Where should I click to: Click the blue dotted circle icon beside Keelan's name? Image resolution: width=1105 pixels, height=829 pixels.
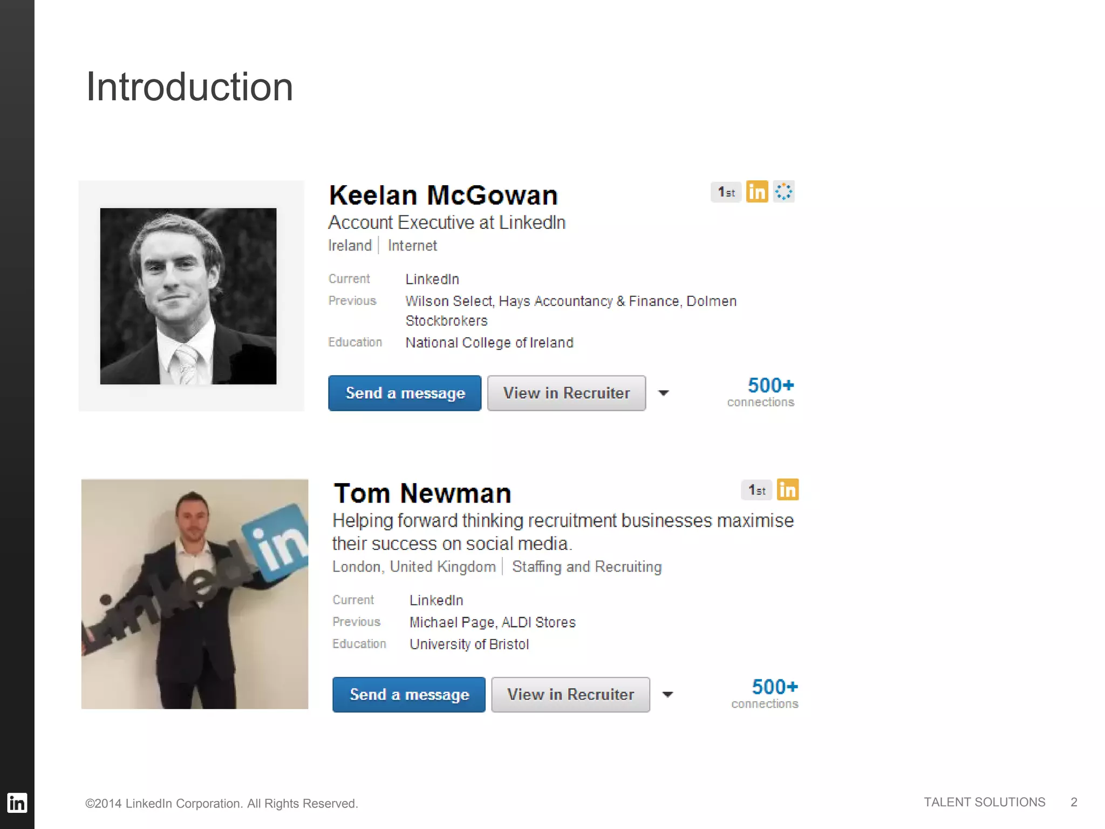[x=783, y=192]
